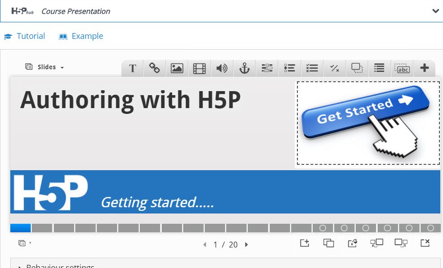Screen dimensions: 443x268
Task: Add a Summary activity
Action: point(379,68)
